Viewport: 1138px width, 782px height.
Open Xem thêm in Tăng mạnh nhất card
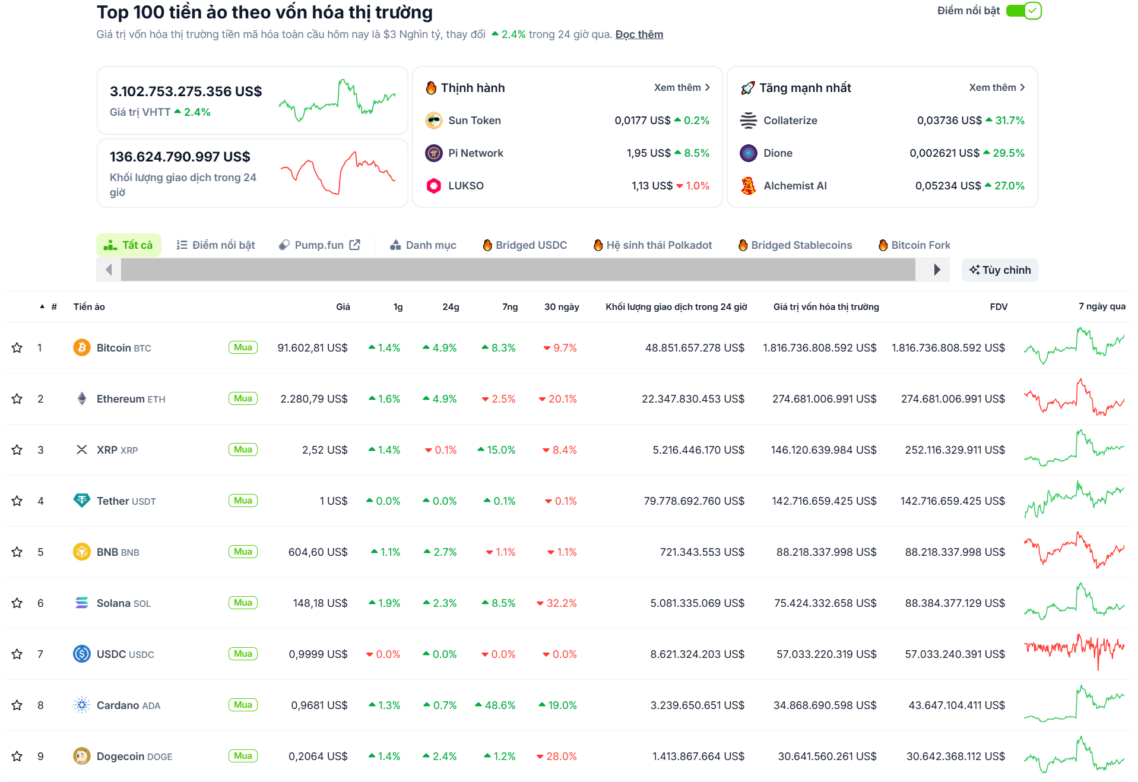pos(997,87)
